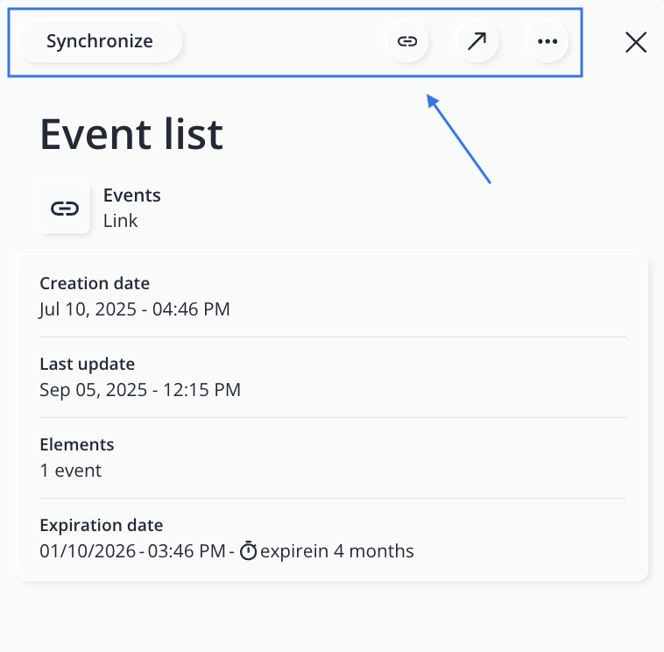
Task: Click the blue annotation arrow below toolbar
Action: [x=458, y=138]
